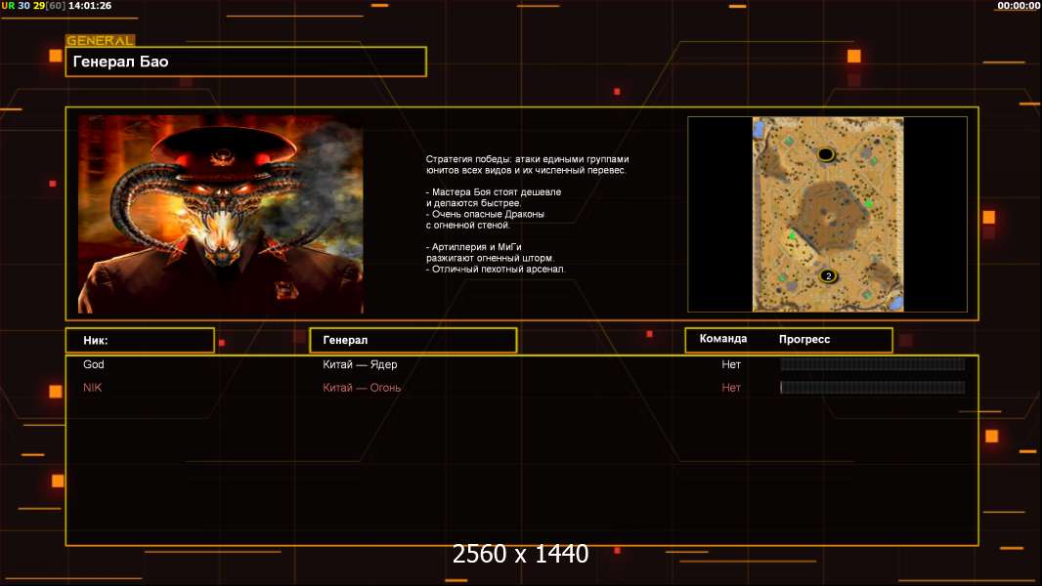
Task: Click start position marker 2 on the minimap
Action: (829, 276)
